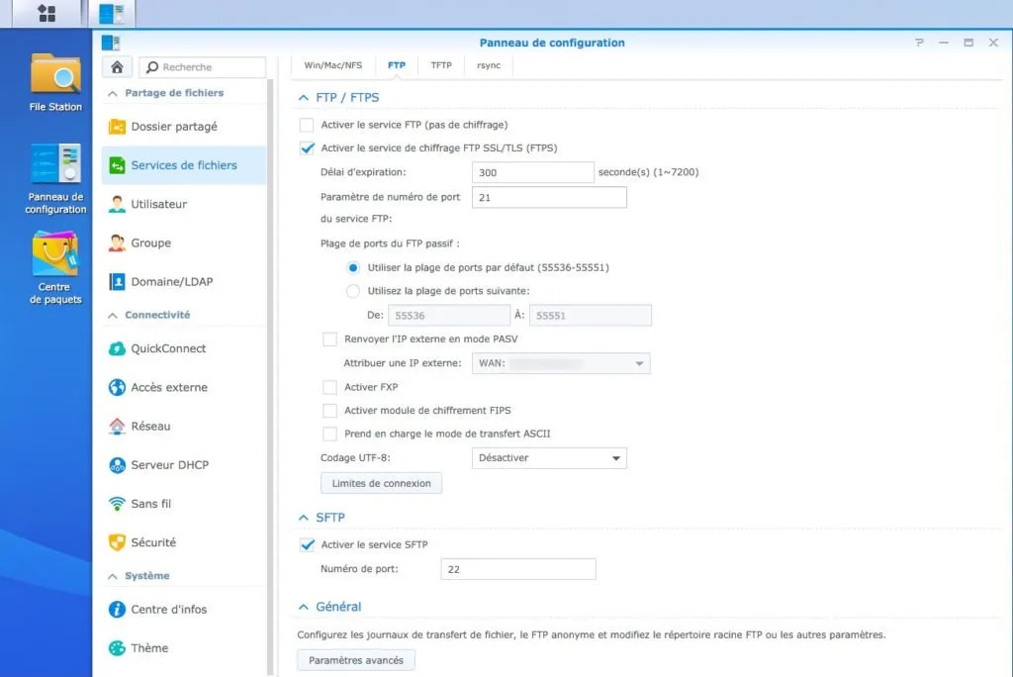Check Renvoyer l'IP externe en mode PASV
The height and width of the screenshot is (677, 1013).
(x=330, y=338)
